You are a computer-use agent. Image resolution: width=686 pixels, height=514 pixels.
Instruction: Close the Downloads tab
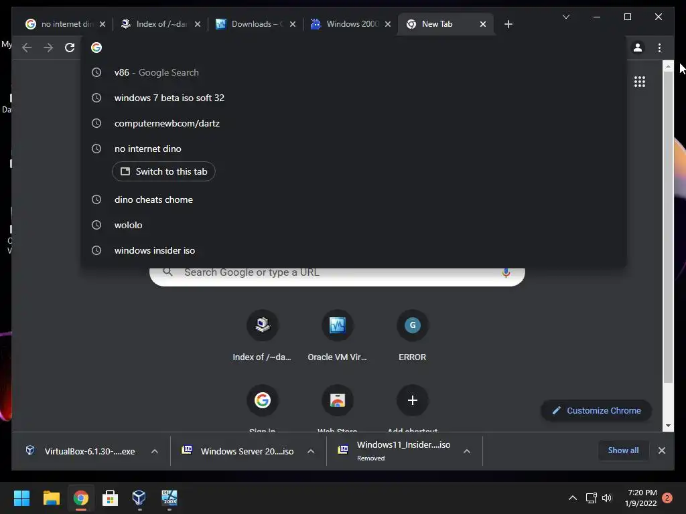pyautogui.click(x=293, y=24)
